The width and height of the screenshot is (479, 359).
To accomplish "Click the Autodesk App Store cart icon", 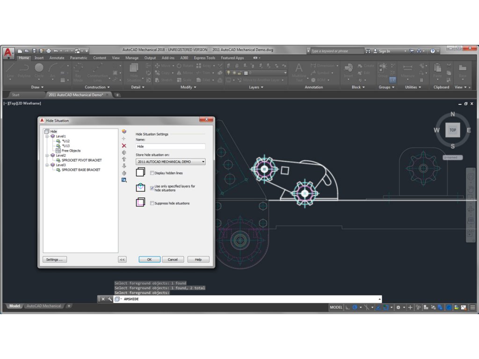I will (412, 51).
